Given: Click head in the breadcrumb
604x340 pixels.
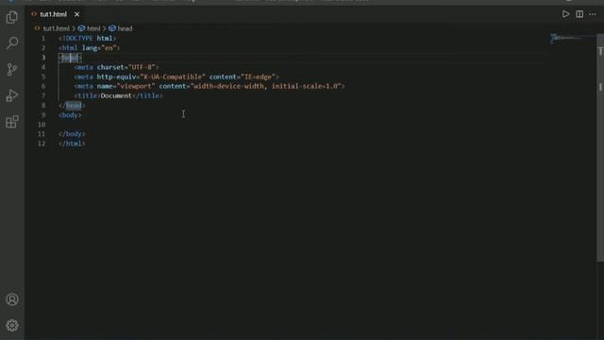Looking at the screenshot, I should 125,28.
